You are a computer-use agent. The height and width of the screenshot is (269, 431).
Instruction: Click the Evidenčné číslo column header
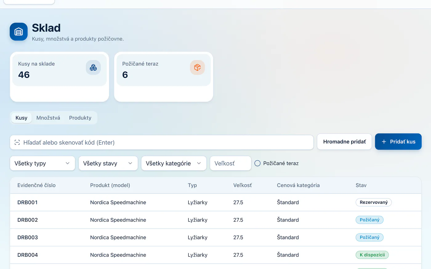click(36, 185)
